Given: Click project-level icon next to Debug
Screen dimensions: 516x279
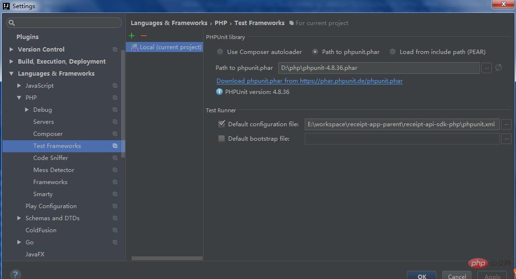Looking at the screenshot, I should pyautogui.click(x=115, y=109).
